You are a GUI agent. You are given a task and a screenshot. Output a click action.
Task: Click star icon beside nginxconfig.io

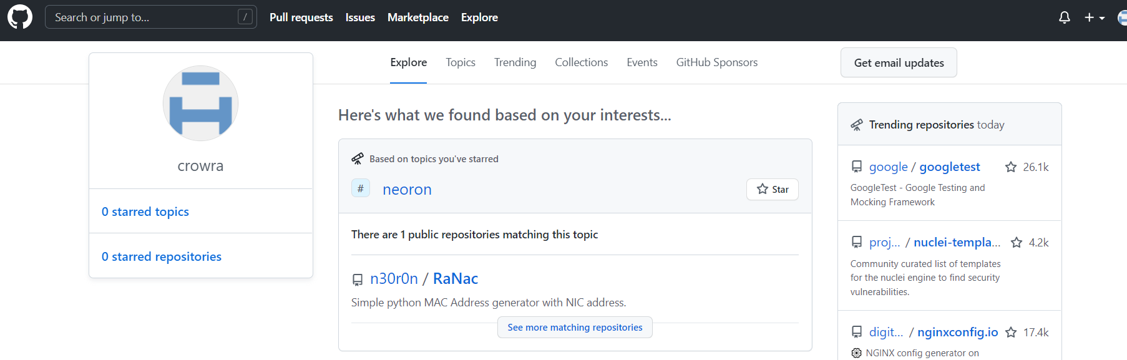tap(1011, 333)
